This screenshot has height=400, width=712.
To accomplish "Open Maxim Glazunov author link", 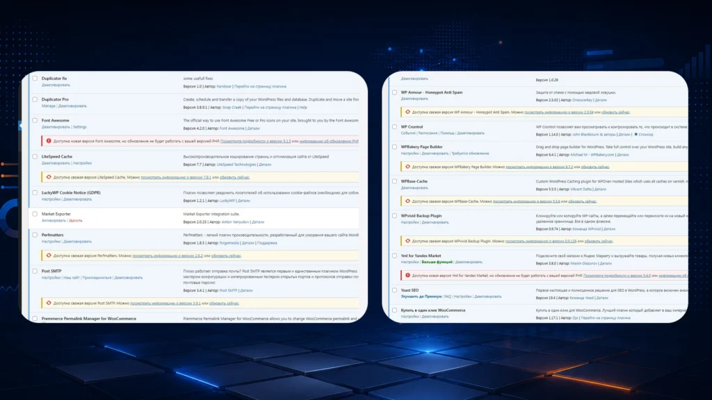I will 584,263.
